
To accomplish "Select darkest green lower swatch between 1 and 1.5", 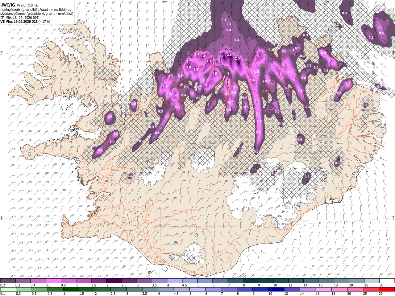I will tap(71, 289).
